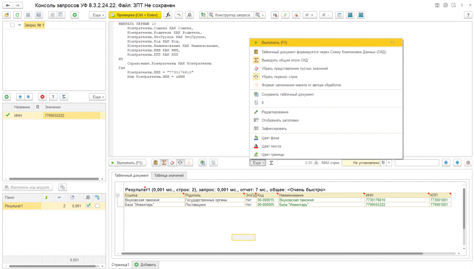Click the refresh icon in top-left toolbar

click(17, 15)
